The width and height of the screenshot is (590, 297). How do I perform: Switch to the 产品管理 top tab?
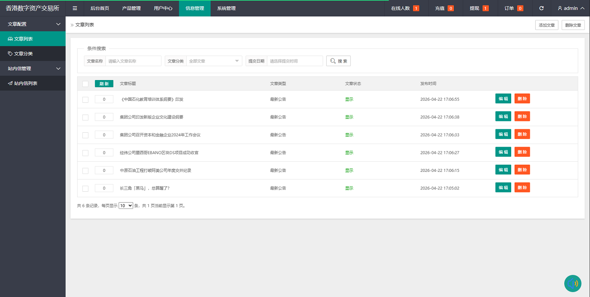(x=131, y=8)
